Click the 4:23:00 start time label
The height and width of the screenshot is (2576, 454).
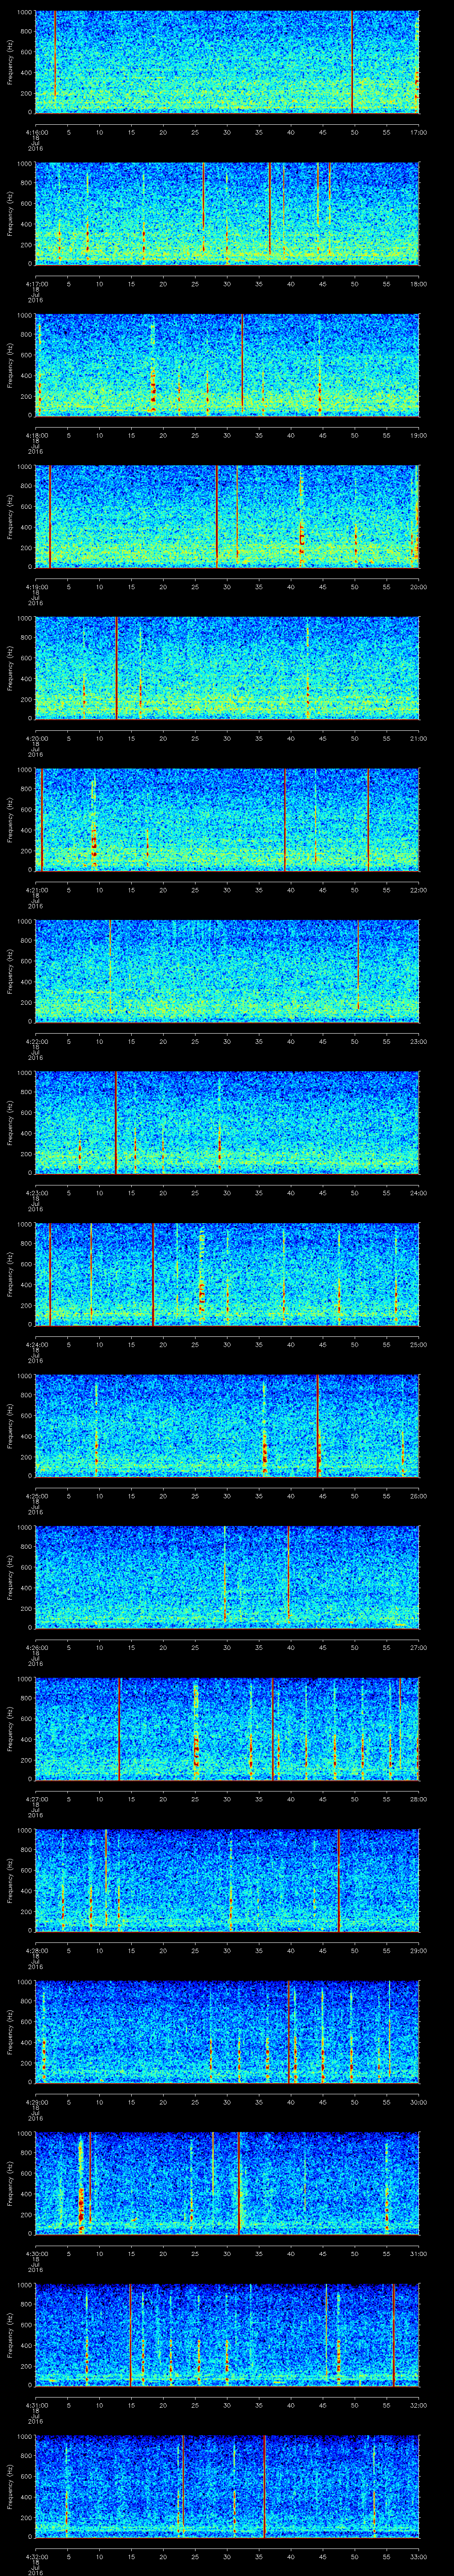[x=36, y=1193]
